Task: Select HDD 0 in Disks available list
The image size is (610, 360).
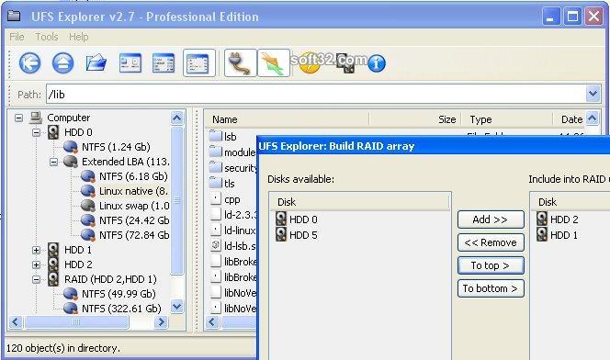Action: point(297,219)
